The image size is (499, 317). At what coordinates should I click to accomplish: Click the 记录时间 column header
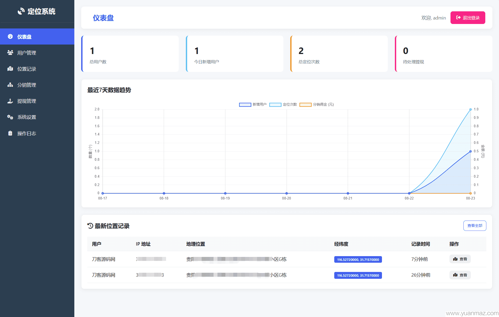pos(420,244)
